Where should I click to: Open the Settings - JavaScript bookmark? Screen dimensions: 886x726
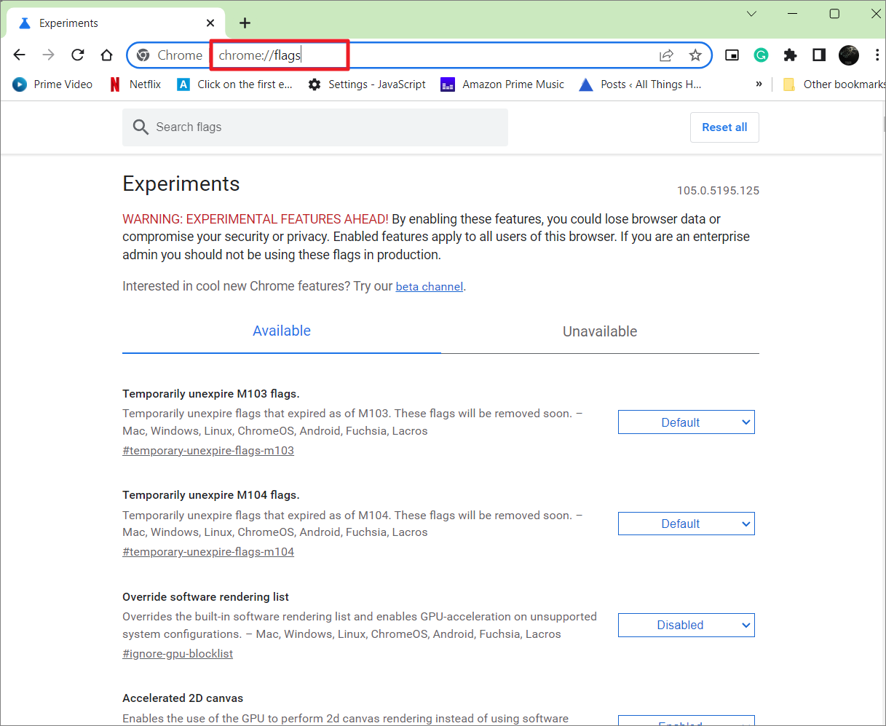coord(367,84)
